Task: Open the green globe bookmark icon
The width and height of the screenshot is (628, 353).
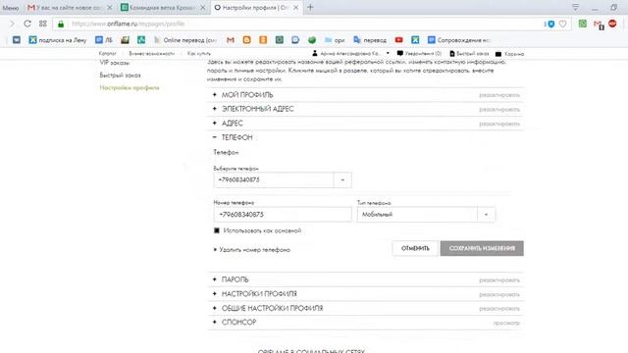Action: [312, 40]
